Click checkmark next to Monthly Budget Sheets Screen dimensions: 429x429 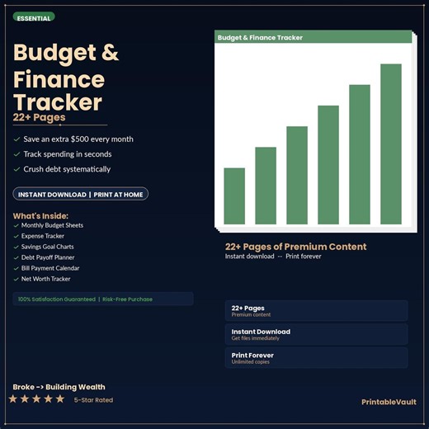tap(16, 225)
